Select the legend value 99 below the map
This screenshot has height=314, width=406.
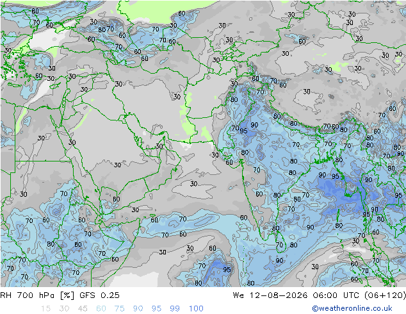click(x=175, y=309)
